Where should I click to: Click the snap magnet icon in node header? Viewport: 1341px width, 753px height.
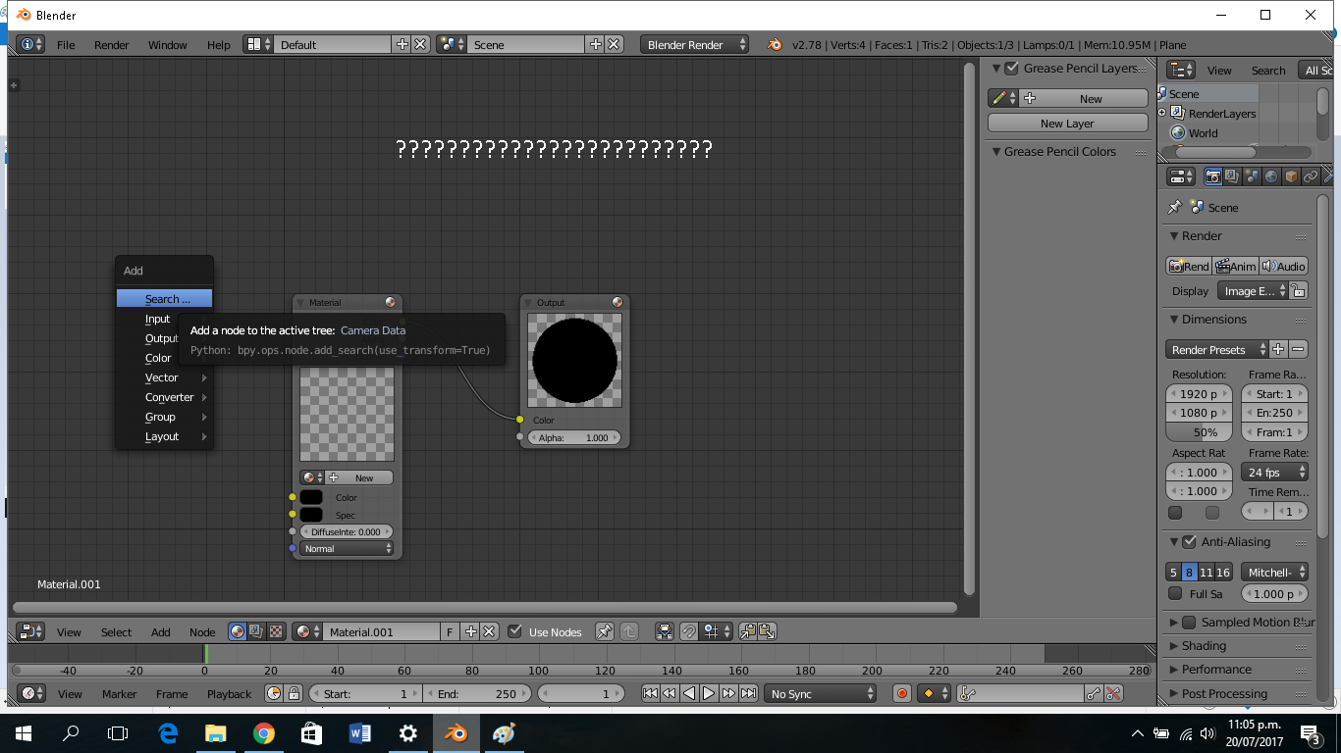pos(689,632)
